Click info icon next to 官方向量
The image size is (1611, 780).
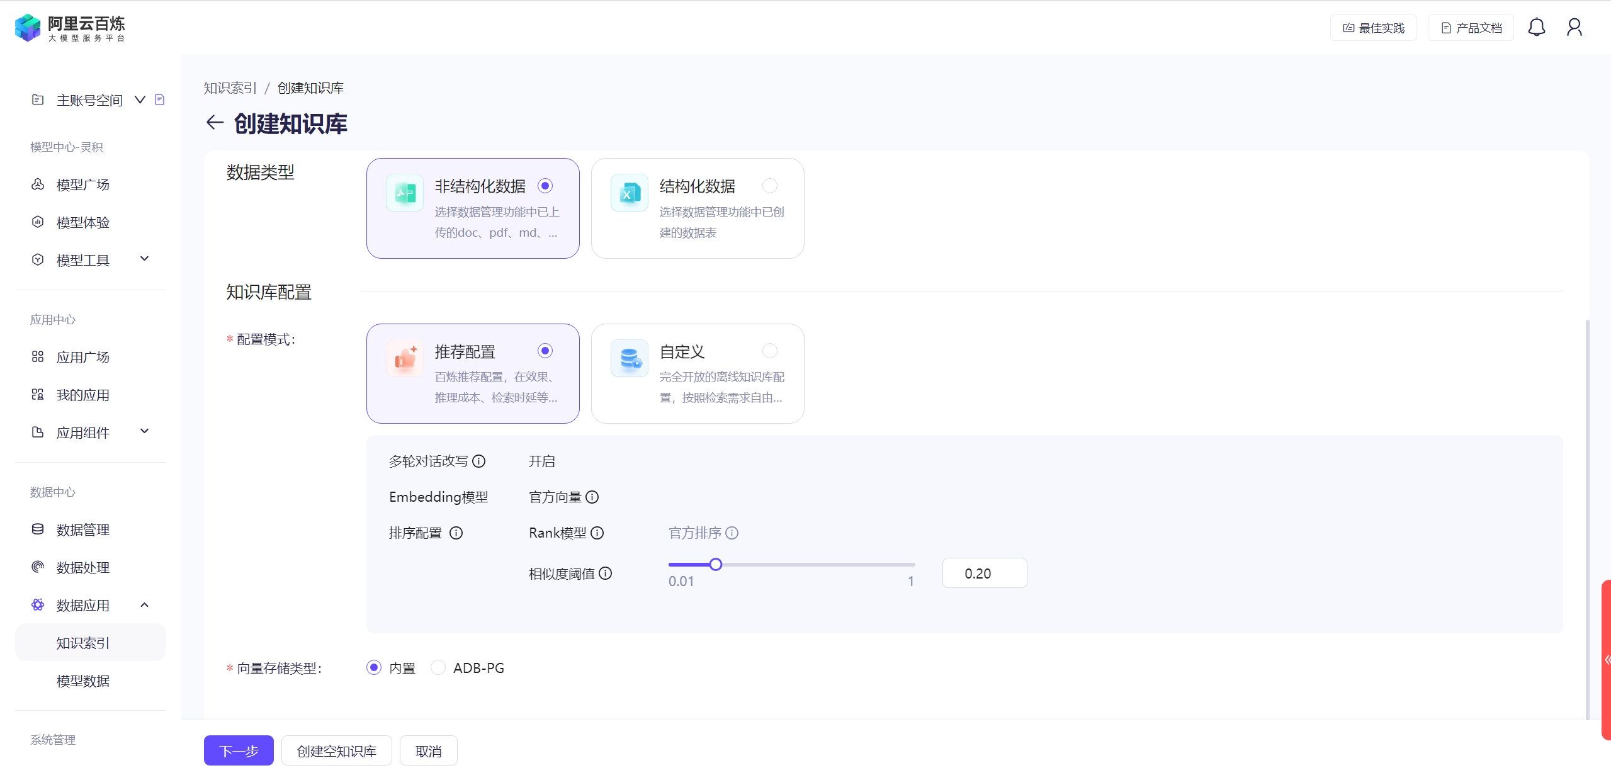pos(592,497)
